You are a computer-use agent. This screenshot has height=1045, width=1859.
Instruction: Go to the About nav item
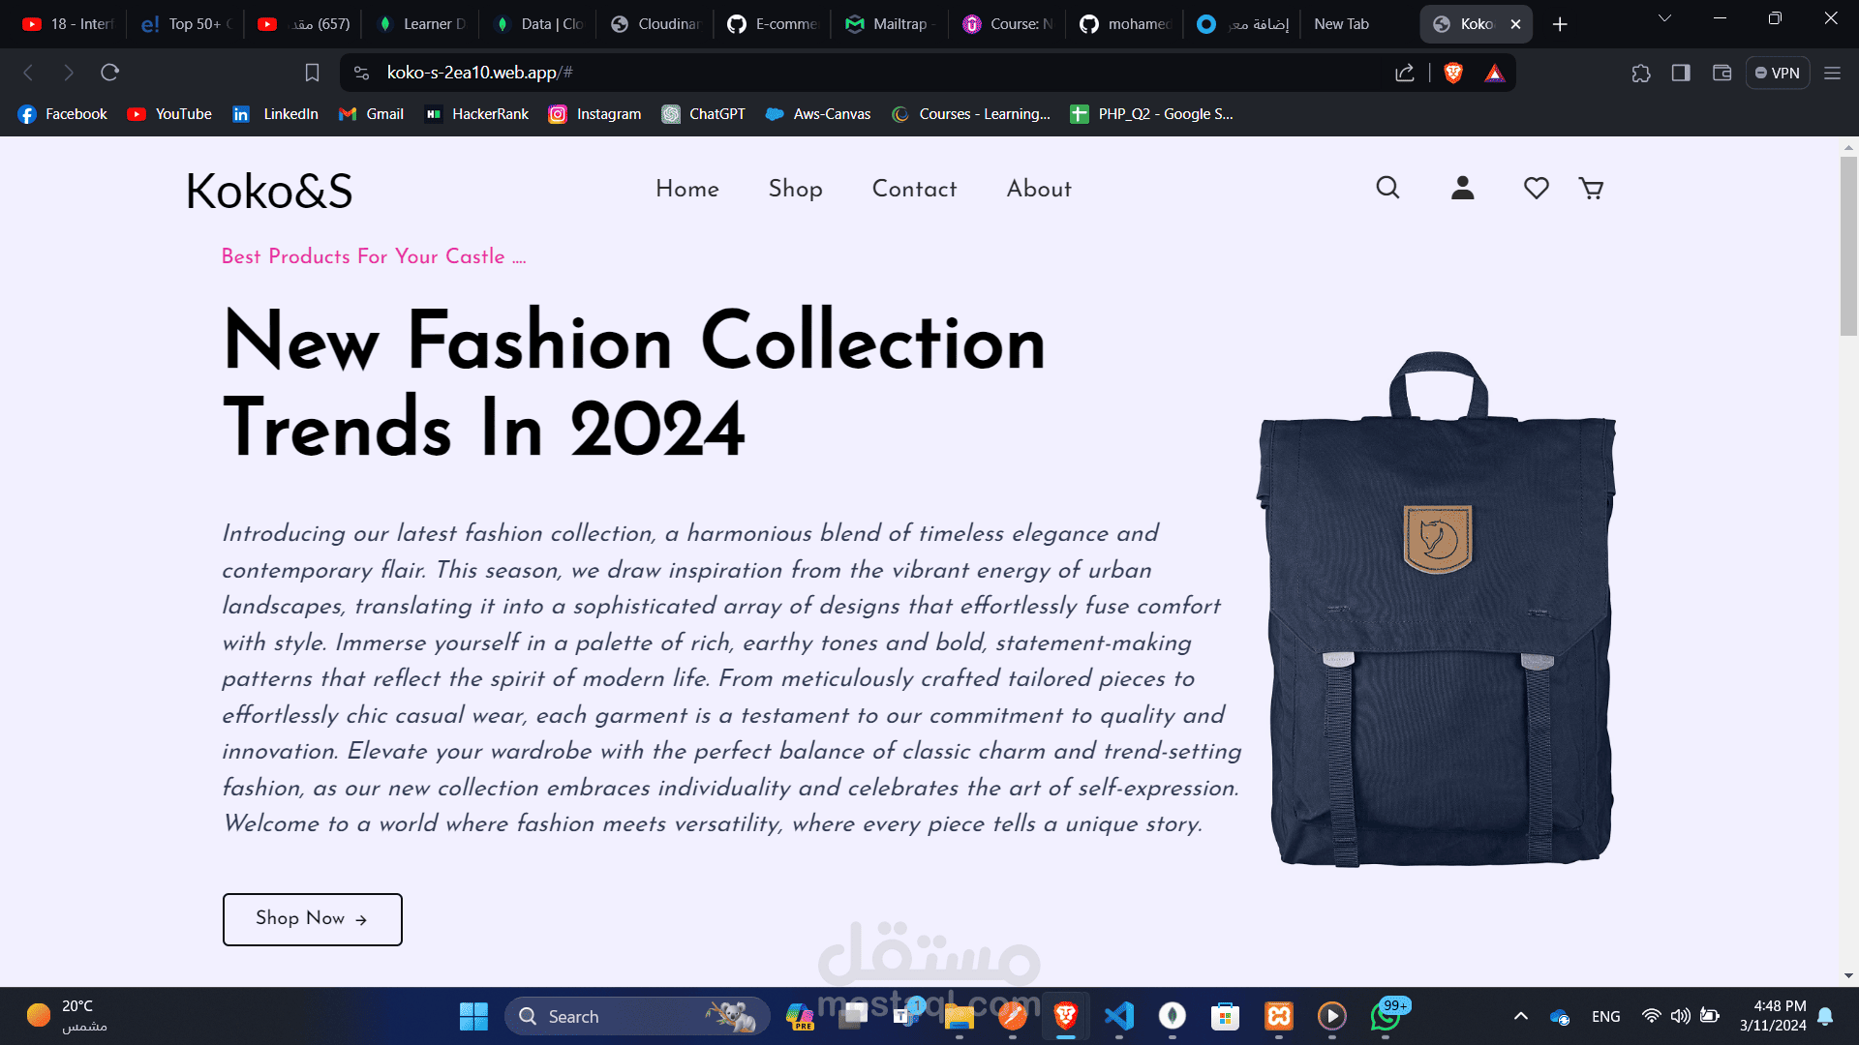point(1039,189)
